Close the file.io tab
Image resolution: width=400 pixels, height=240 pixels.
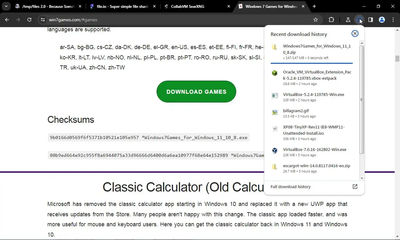coord(154,6)
